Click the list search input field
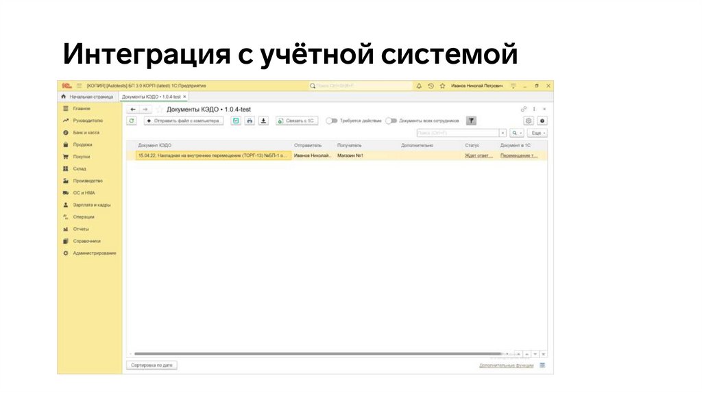This screenshot has height=393, width=702. pyautogui.click(x=458, y=134)
